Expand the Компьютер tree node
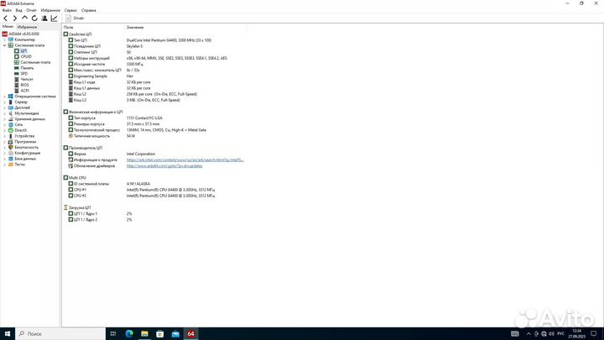This screenshot has width=604, height=340. tap(5, 39)
